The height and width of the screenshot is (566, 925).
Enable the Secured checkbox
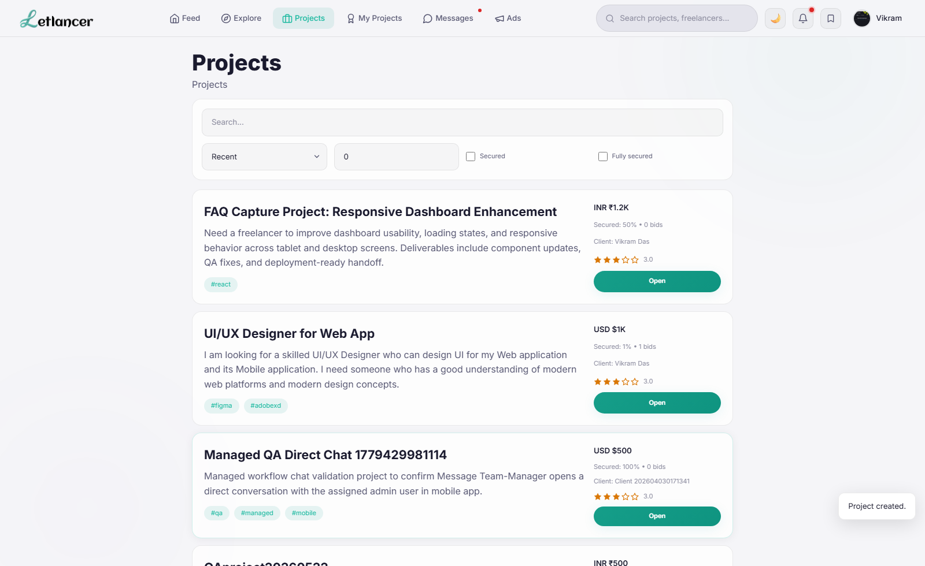coord(471,157)
